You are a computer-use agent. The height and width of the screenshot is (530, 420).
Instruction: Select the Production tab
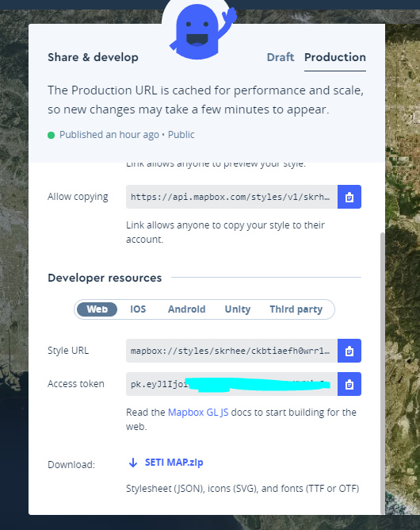point(335,57)
